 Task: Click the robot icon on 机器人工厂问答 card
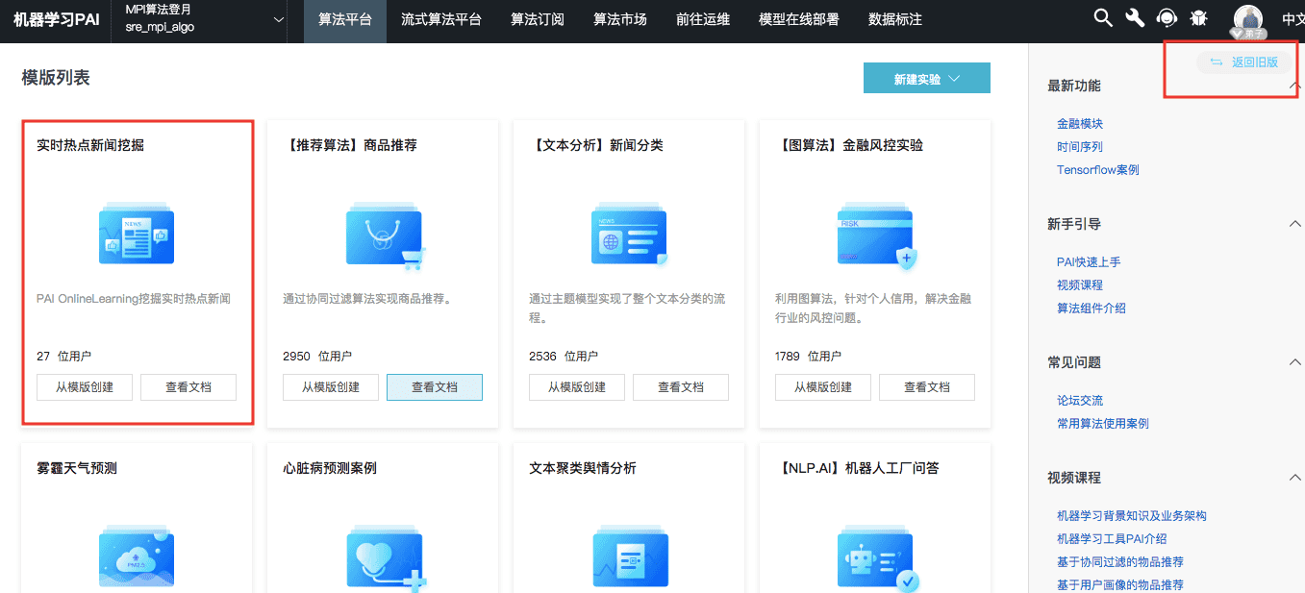click(875, 557)
